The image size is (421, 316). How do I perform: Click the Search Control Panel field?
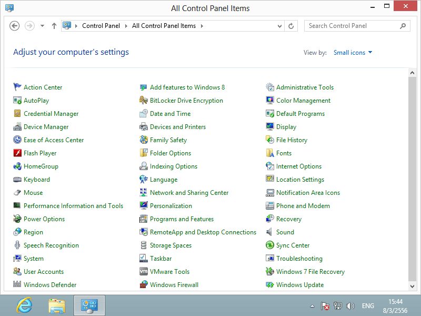click(357, 26)
